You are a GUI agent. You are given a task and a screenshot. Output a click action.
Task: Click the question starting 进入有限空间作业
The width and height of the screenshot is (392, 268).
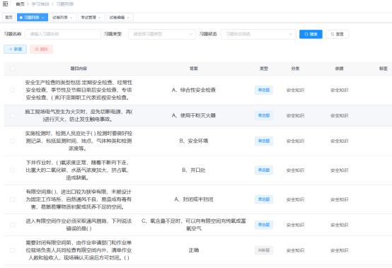coord(79,225)
